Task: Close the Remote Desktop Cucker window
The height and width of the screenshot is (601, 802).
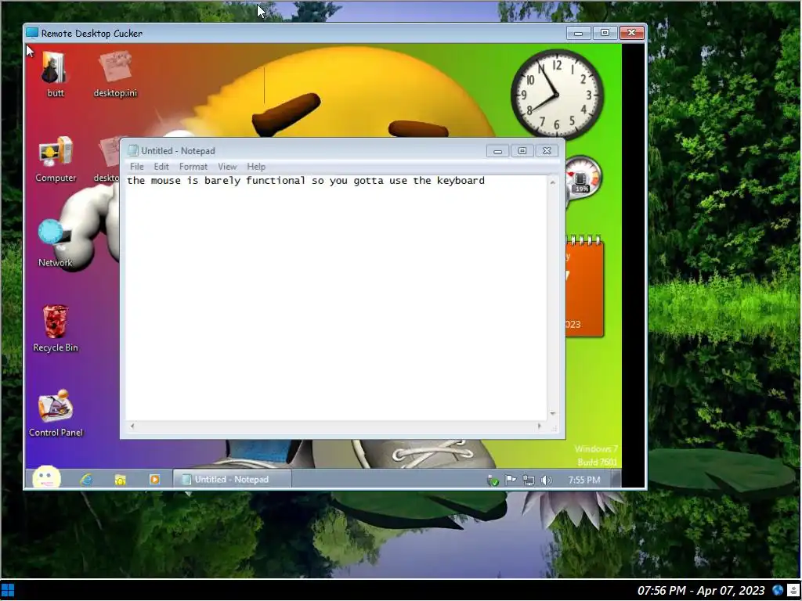Action: tap(632, 33)
